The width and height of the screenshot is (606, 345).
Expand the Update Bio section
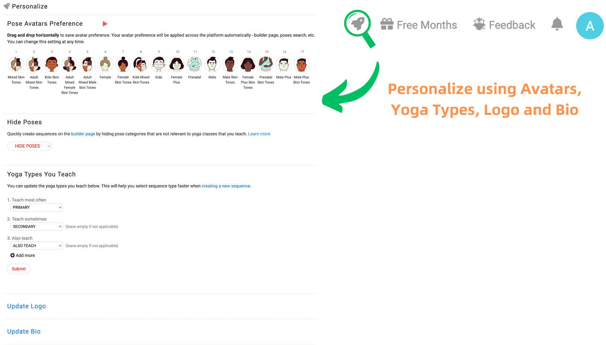24,332
